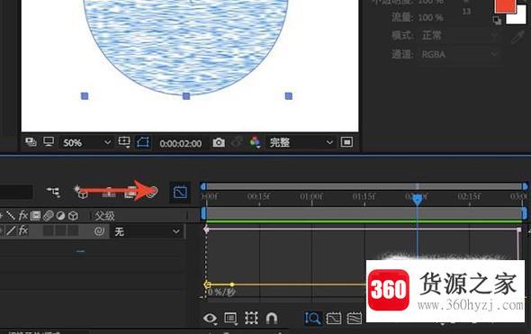Toggle the Graph Editor button
Image resolution: width=531 pixels, height=334 pixels.
(x=180, y=193)
